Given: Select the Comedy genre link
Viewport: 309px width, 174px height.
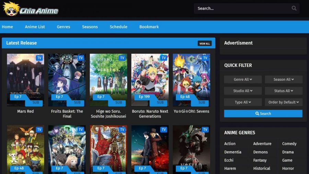Looking at the screenshot, I should (289, 144).
